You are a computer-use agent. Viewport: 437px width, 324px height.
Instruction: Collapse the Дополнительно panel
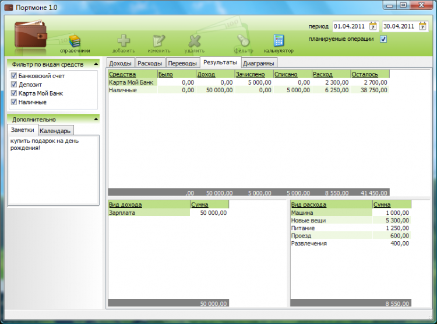click(96, 119)
